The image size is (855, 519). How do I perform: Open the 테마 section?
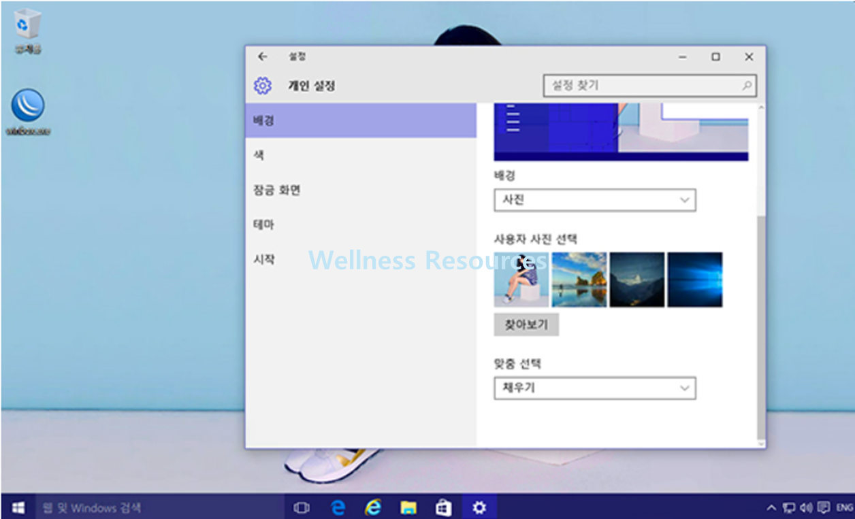[361, 224]
